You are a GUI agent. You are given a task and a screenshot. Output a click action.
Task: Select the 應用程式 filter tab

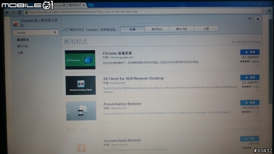157,29
